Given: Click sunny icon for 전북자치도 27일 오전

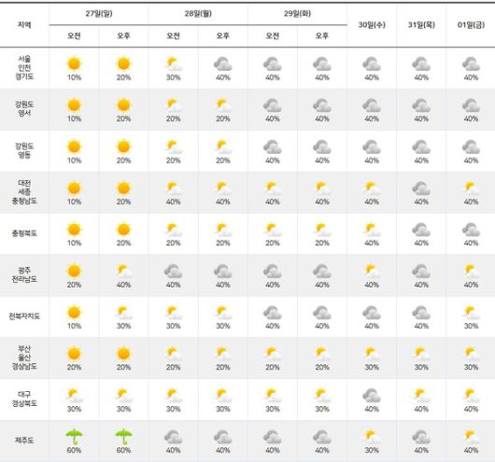Looking at the screenshot, I should [74, 313].
